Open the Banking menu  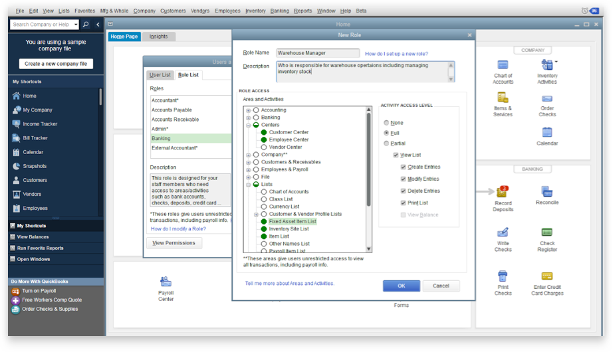coord(279,11)
